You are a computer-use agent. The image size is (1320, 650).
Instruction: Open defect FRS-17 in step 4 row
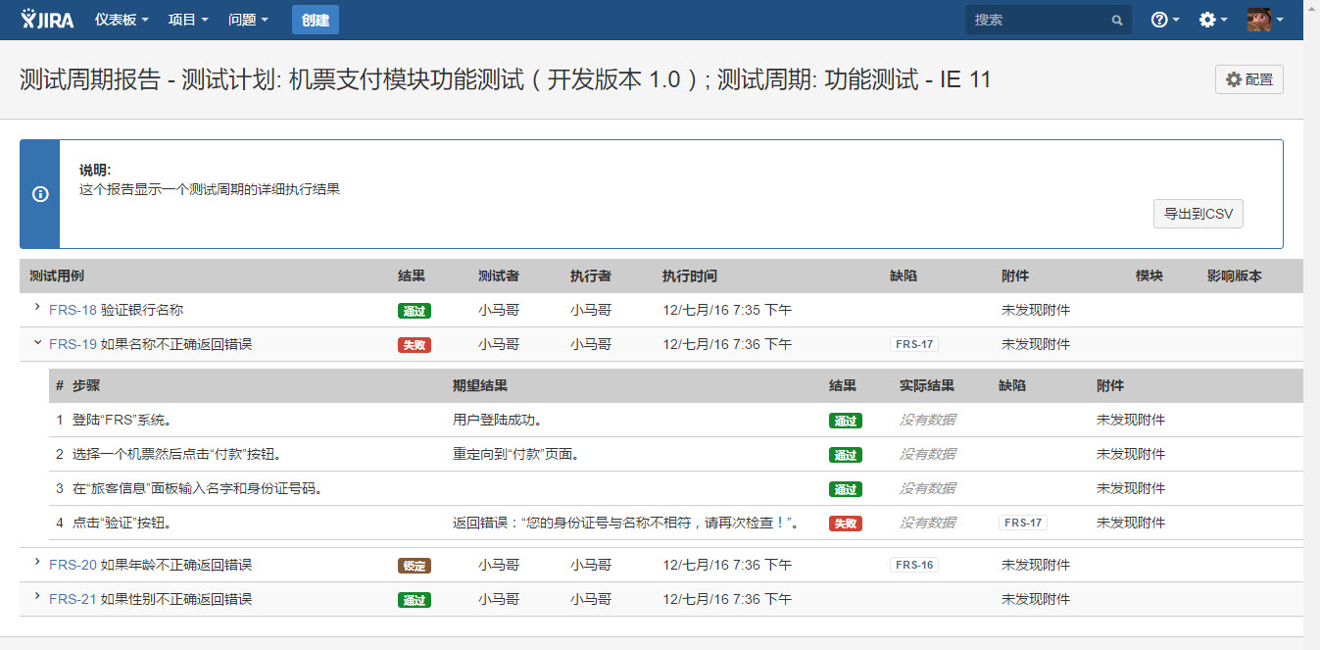(1023, 523)
